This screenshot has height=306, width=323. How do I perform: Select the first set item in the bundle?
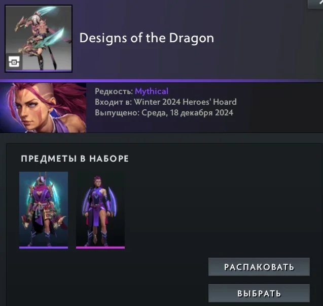click(44, 210)
